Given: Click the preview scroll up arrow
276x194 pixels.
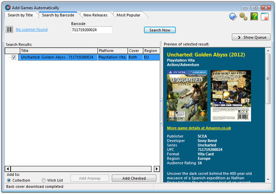Looking at the screenshot, I should (x=268, y=51).
